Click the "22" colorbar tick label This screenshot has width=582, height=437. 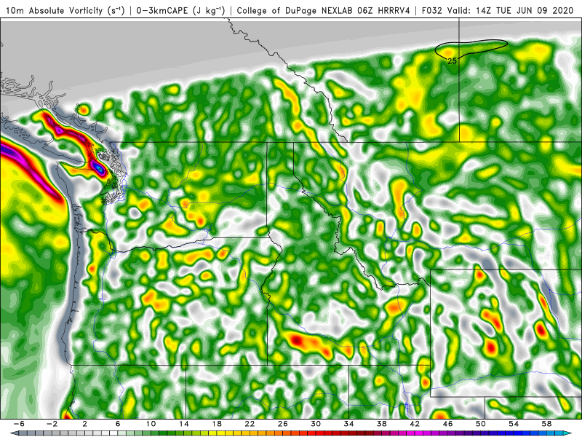[250, 424]
